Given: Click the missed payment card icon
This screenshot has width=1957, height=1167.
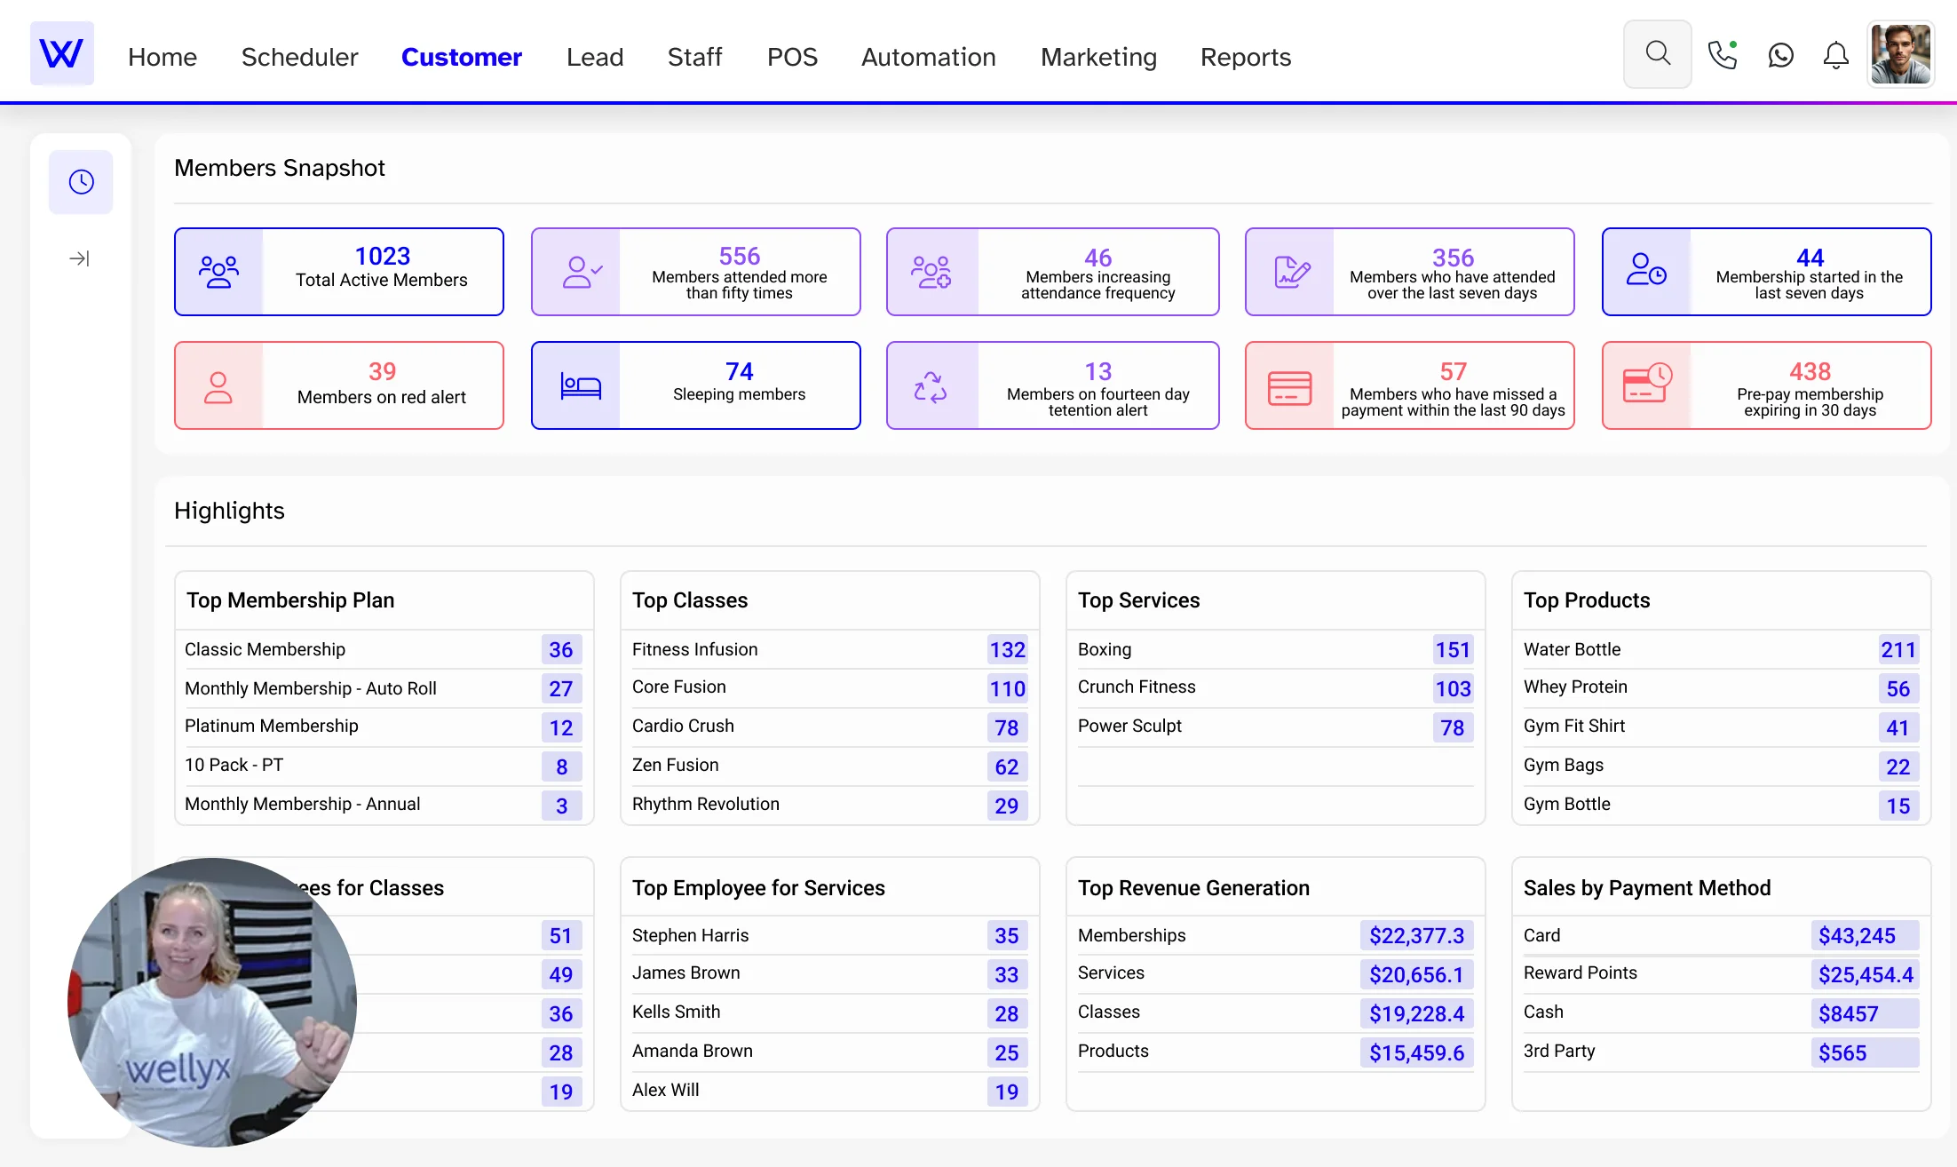Looking at the screenshot, I should pos(1289,387).
